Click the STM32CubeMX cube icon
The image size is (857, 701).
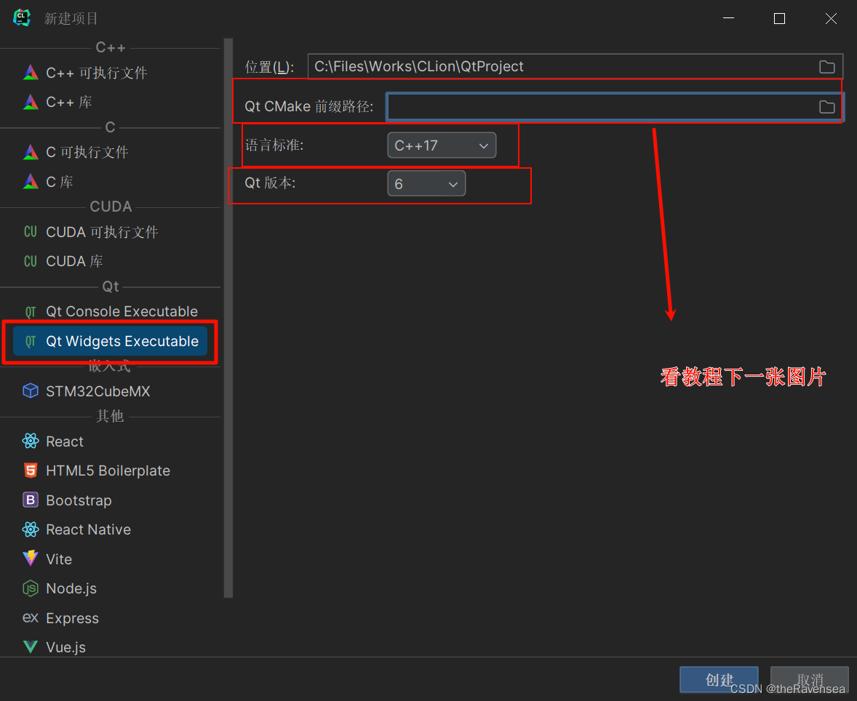coord(31,390)
